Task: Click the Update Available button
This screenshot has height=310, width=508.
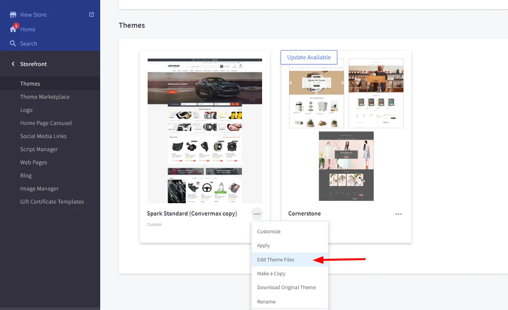Action: click(x=309, y=57)
